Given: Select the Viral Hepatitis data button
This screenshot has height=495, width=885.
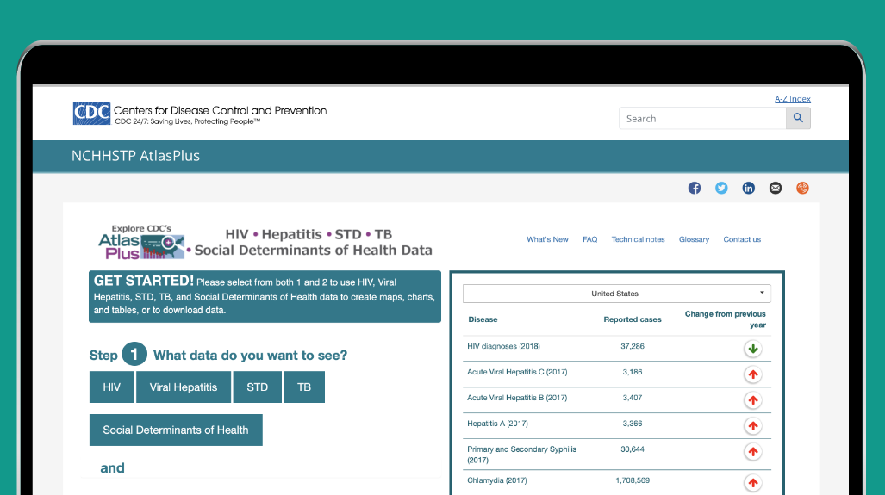Looking at the screenshot, I should 184,387.
